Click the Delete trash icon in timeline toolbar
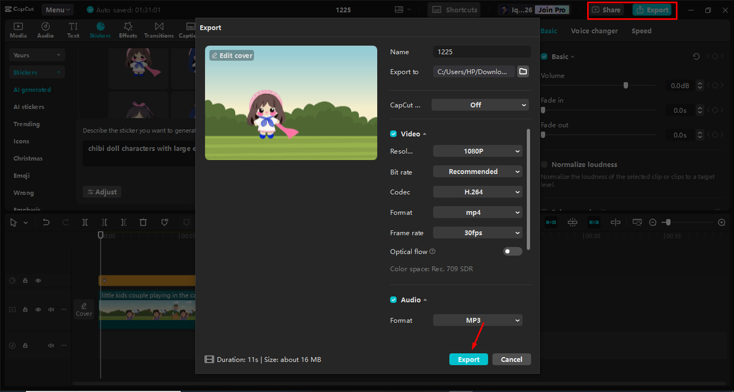Image resolution: width=734 pixels, height=392 pixels. tap(143, 223)
